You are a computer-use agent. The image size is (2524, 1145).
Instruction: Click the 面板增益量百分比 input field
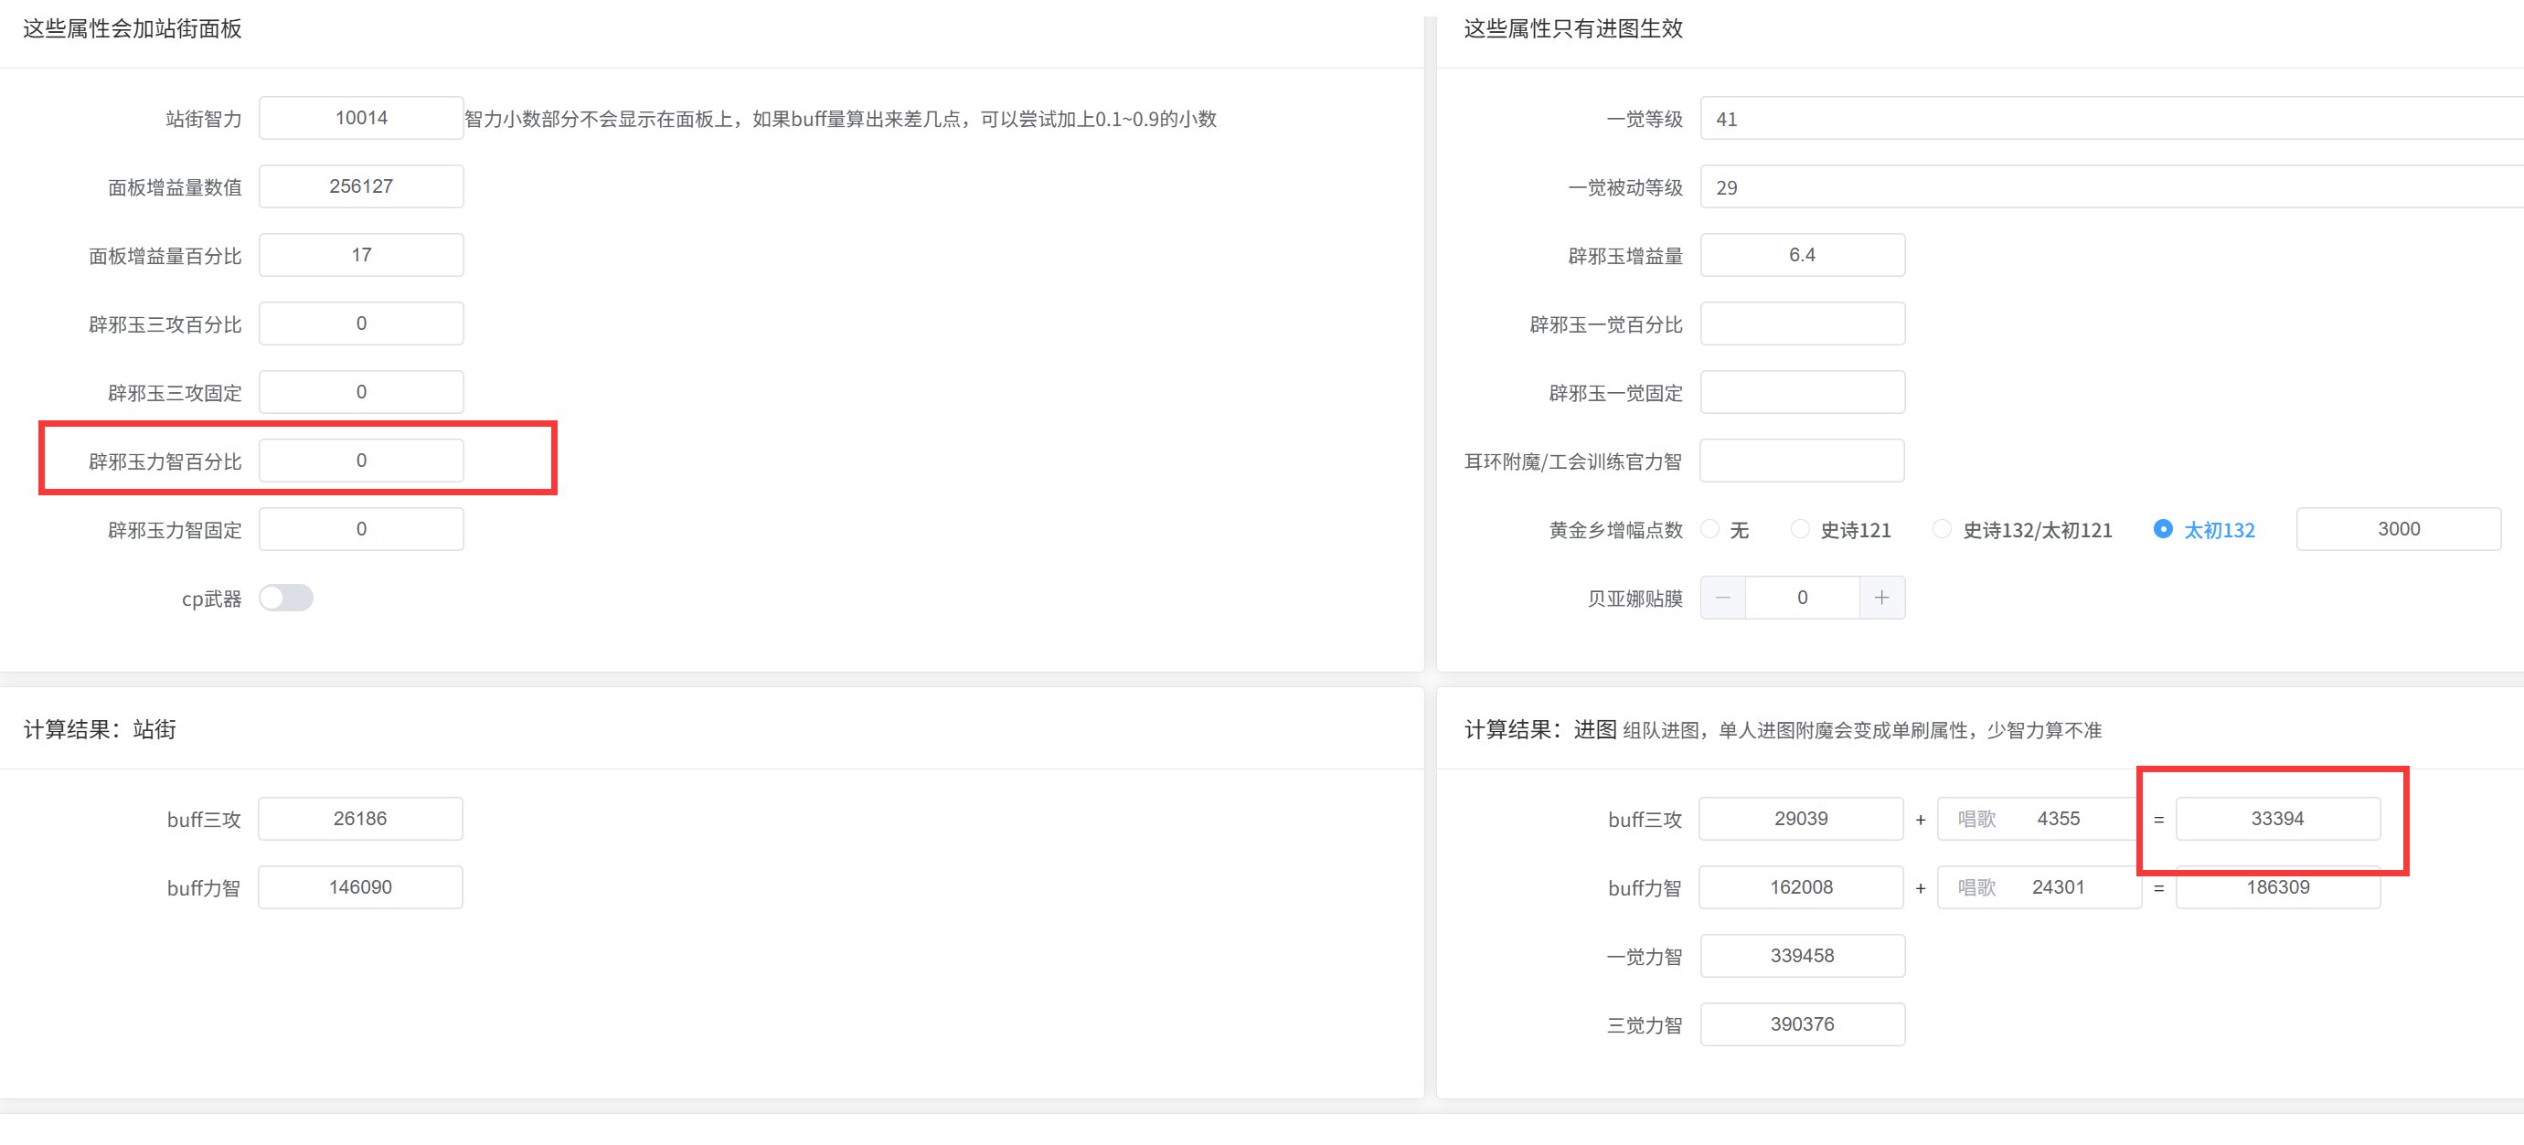[x=362, y=255]
